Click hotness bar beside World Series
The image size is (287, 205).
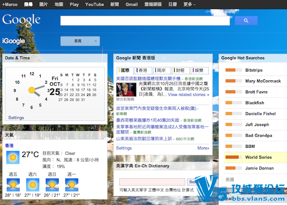pyautogui.click(x=234, y=157)
